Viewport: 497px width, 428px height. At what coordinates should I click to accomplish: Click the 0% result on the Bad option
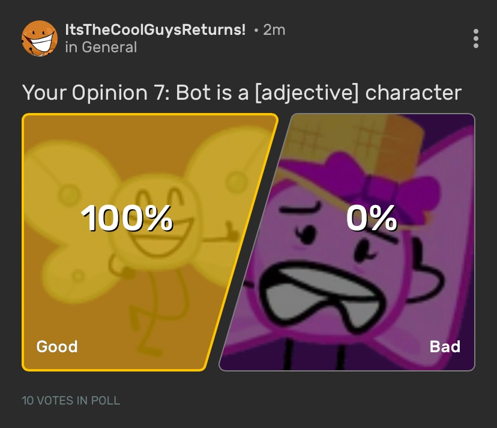coord(372,218)
